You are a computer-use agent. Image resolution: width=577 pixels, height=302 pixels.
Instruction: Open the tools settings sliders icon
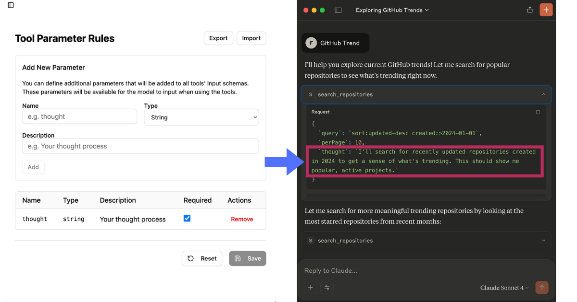327,288
